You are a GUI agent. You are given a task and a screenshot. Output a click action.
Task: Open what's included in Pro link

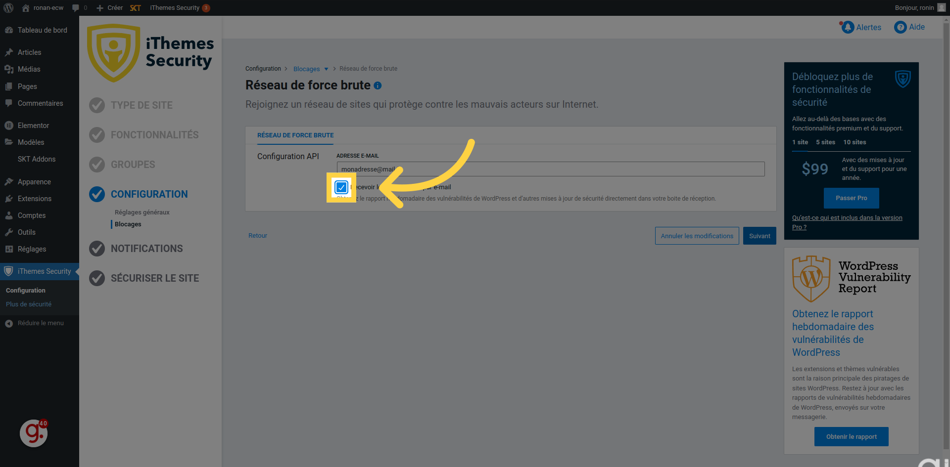847,222
